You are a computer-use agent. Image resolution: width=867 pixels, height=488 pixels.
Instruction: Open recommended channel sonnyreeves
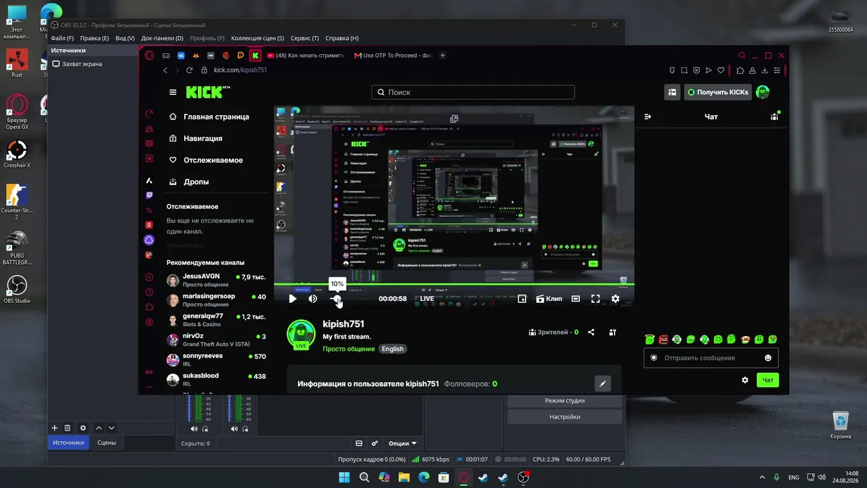click(x=217, y=359)
